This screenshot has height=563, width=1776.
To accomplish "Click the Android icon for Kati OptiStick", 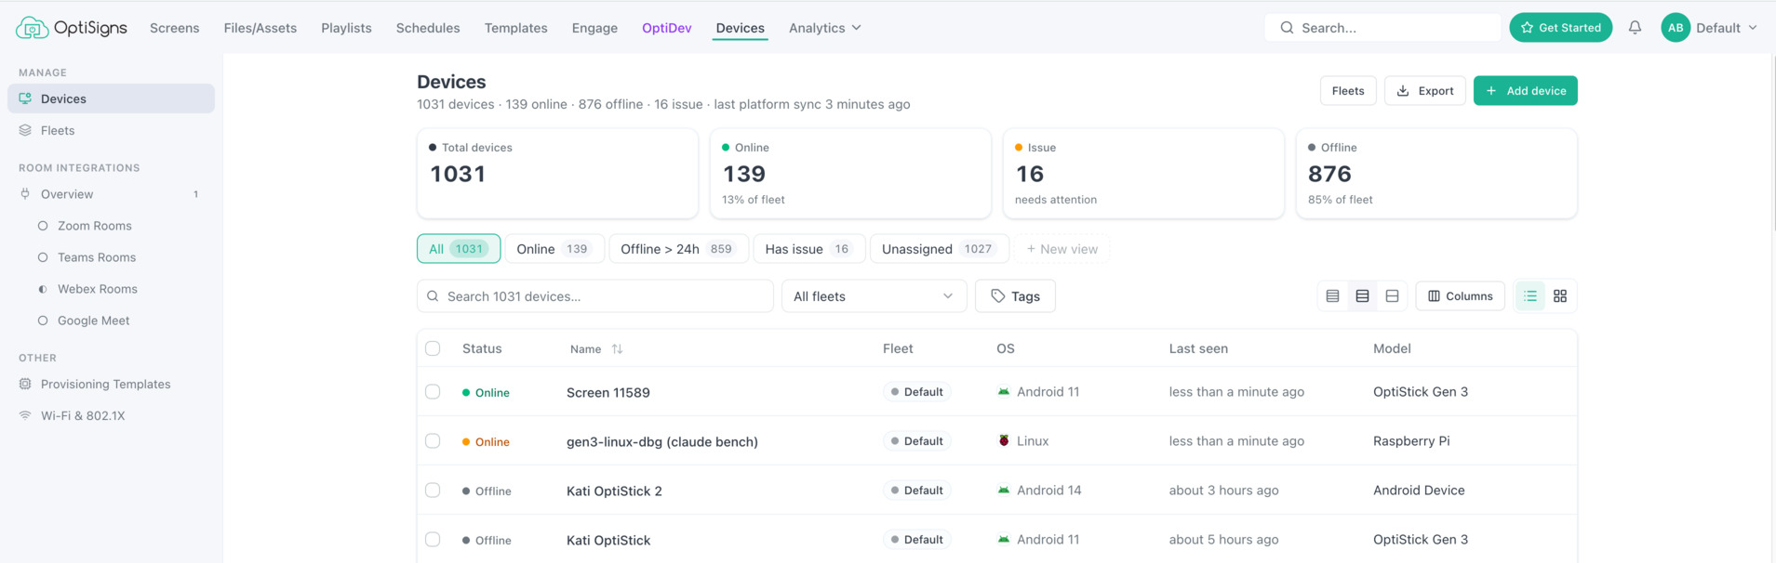I will [1004, 540].
